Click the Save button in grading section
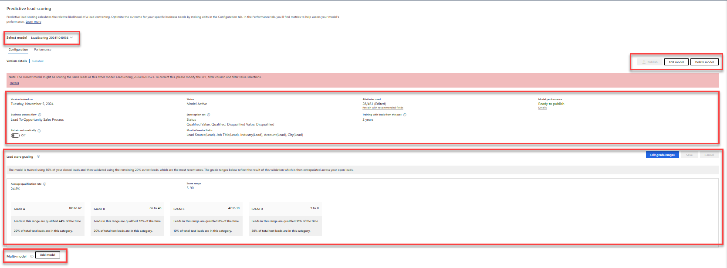The height and width of the screenshot is (268, 727). [689, 155]
